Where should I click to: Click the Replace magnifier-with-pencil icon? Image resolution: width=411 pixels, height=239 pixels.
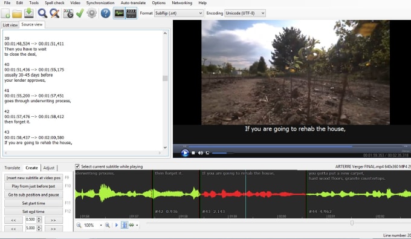[x=54, y=13]
